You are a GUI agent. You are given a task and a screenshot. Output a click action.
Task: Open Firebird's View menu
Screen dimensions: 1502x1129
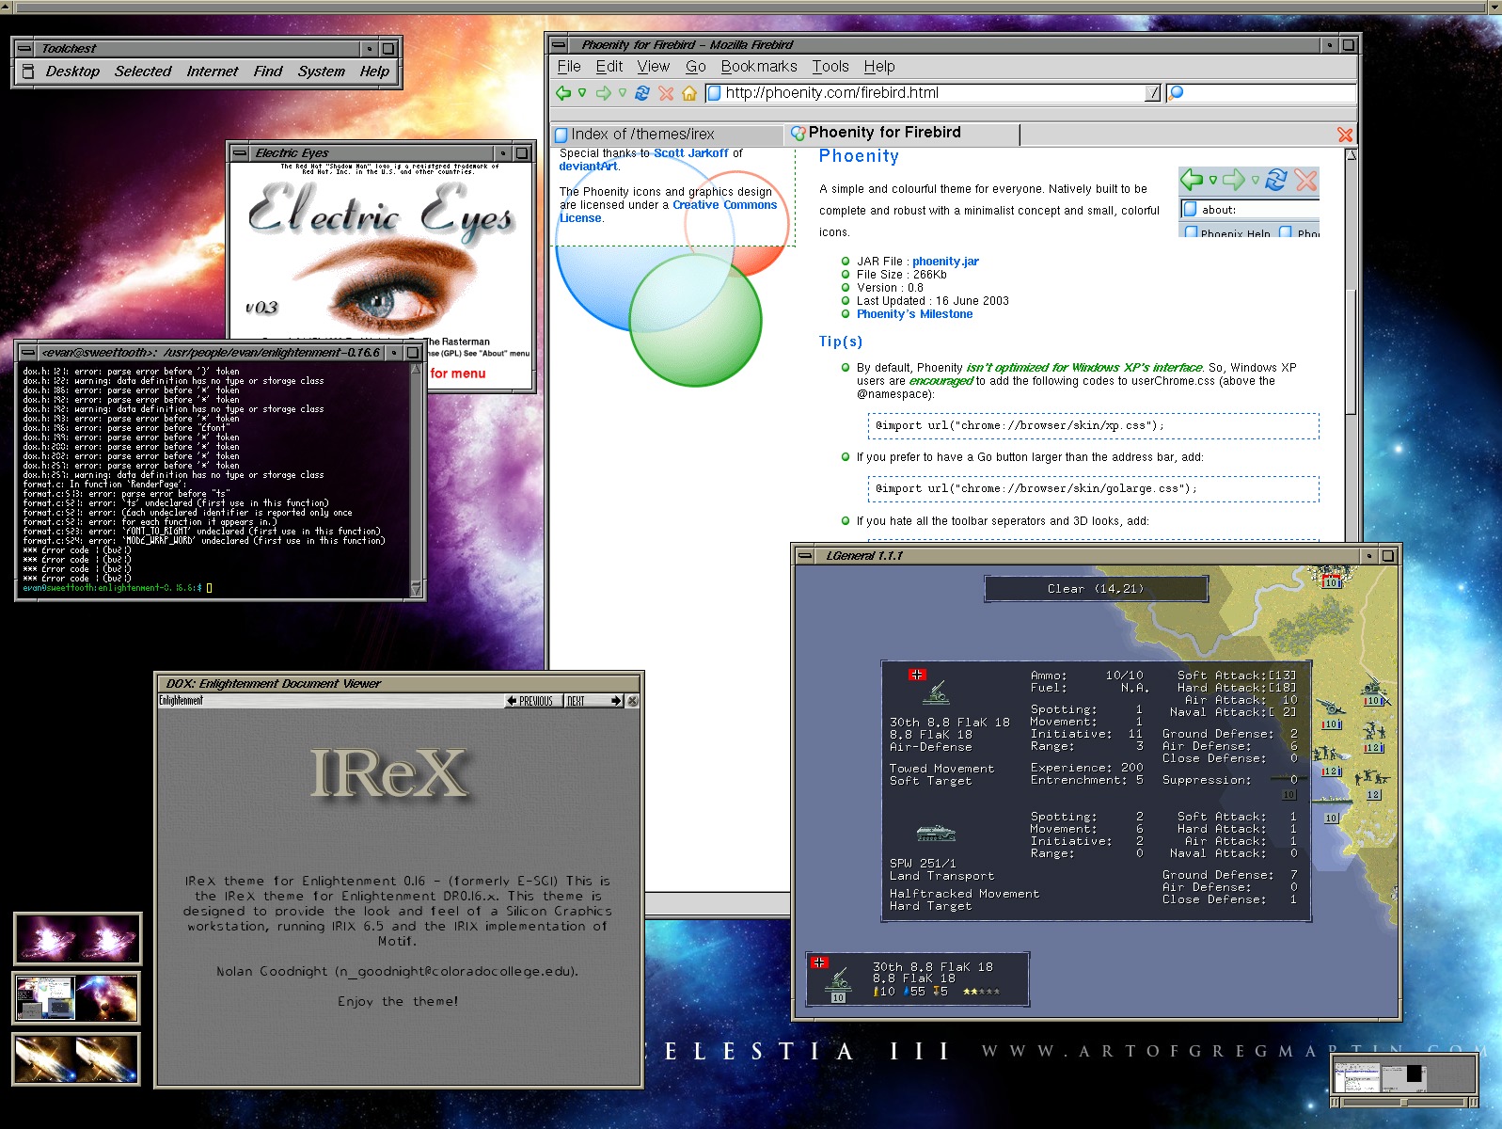coord(654,67)
